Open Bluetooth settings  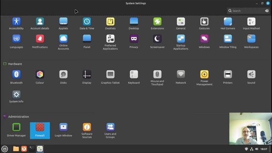(16, 77)
